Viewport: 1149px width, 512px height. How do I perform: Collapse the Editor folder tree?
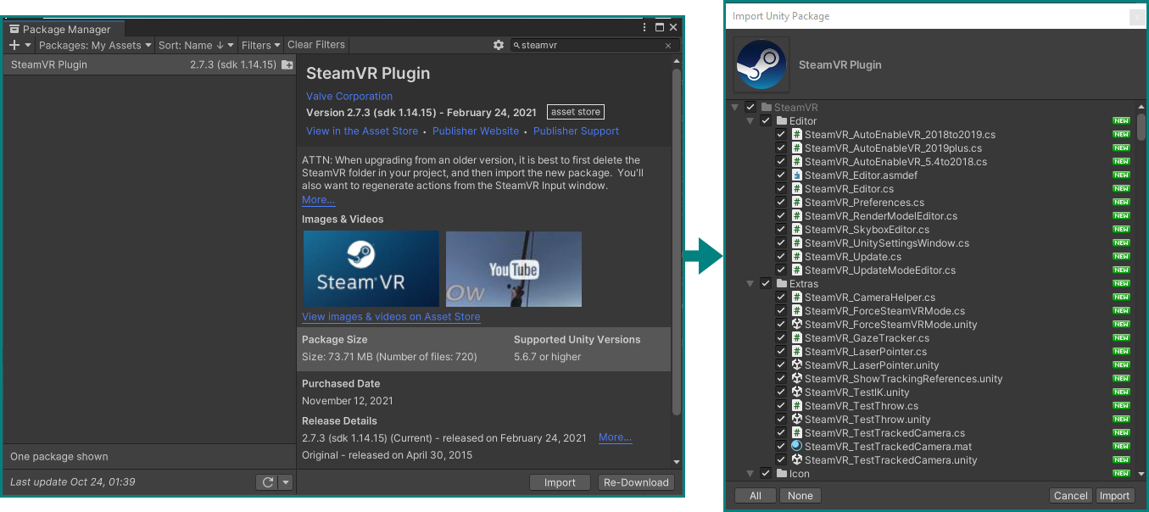(x=750, y=121)
